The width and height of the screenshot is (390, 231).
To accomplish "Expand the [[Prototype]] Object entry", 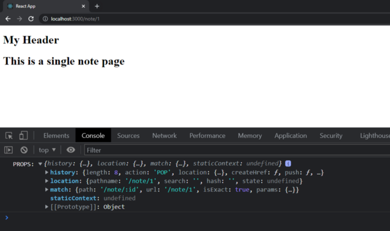I will coord(47,207).
